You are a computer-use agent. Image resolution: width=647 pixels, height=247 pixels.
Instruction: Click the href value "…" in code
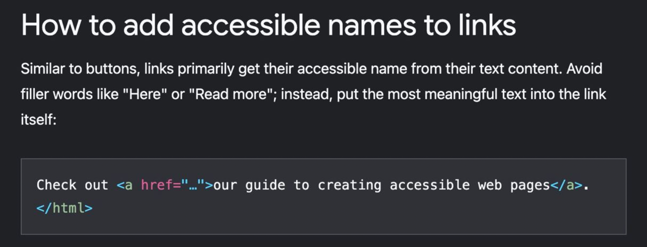(x=193, y=185)
